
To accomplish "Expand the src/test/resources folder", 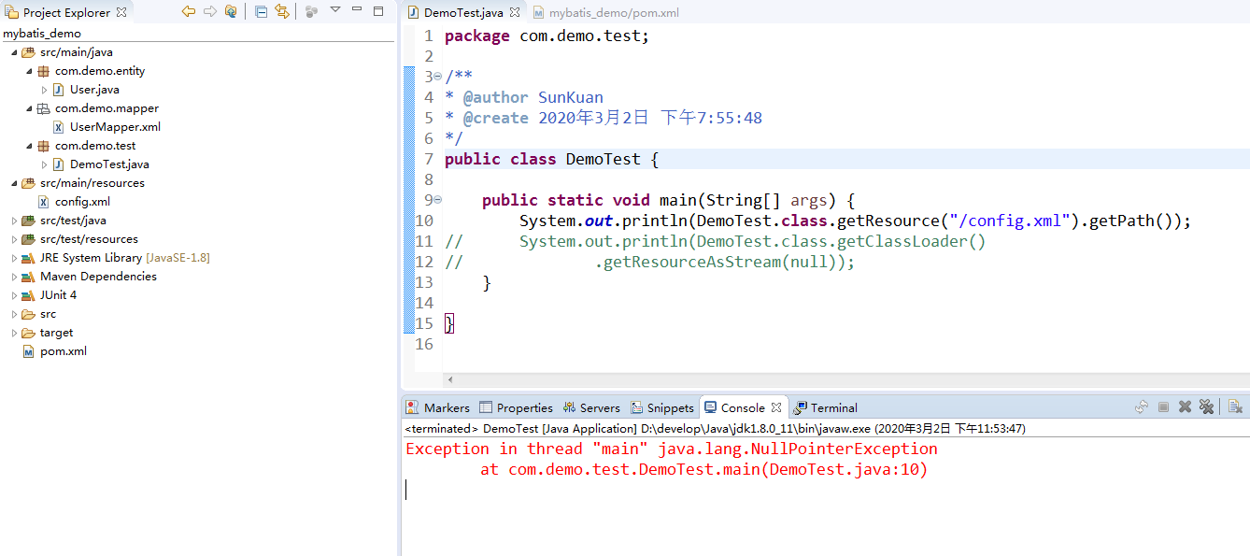I will pos(14,239).
